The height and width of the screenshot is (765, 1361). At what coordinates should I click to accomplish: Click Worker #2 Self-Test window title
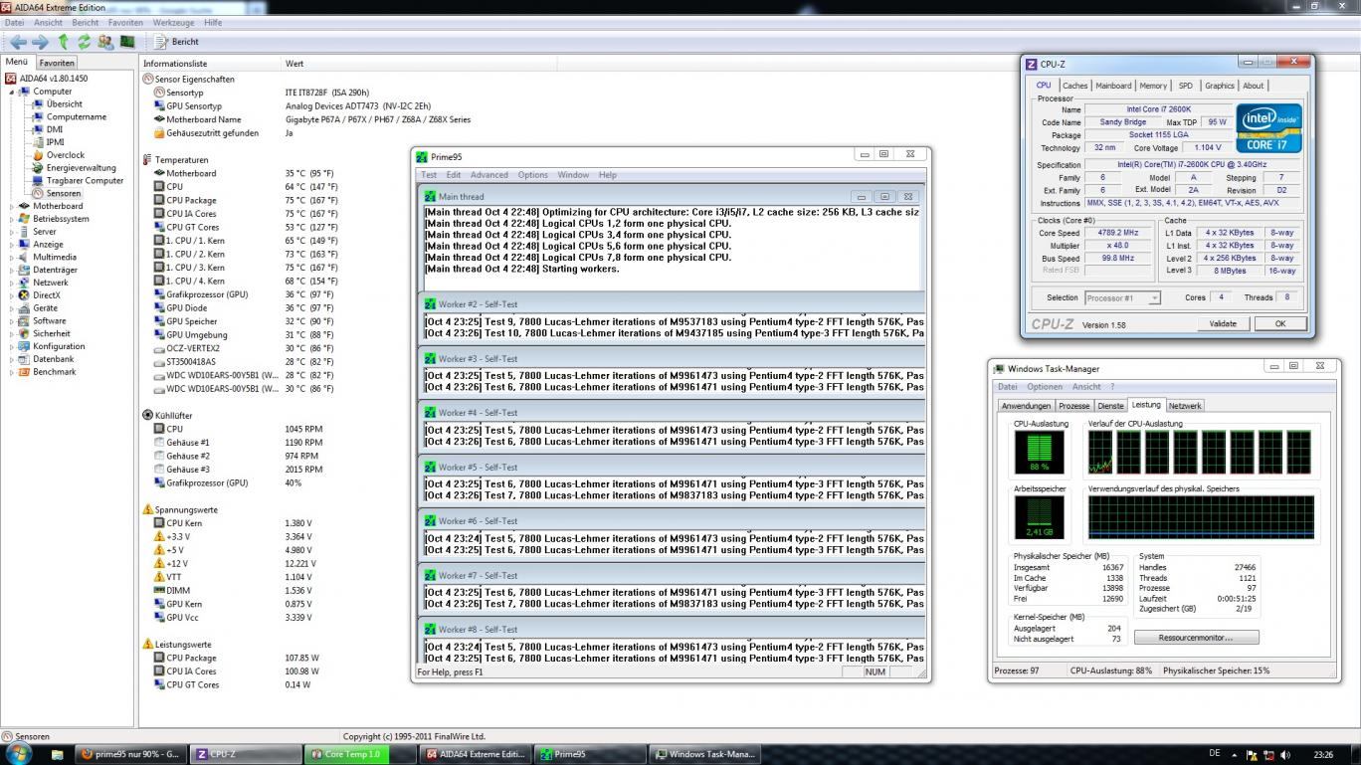click(x=478, y=304)
